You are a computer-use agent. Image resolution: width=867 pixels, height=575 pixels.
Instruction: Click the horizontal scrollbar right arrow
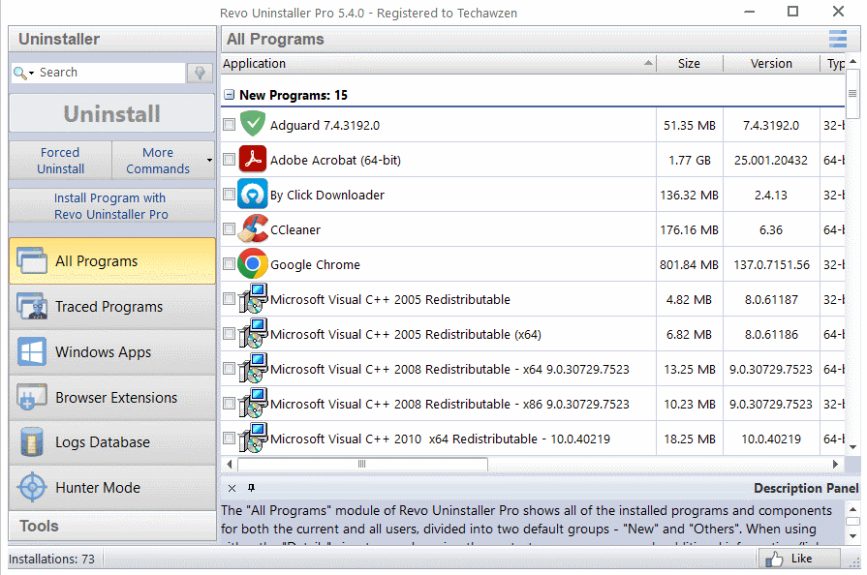(x=835, y=464)
